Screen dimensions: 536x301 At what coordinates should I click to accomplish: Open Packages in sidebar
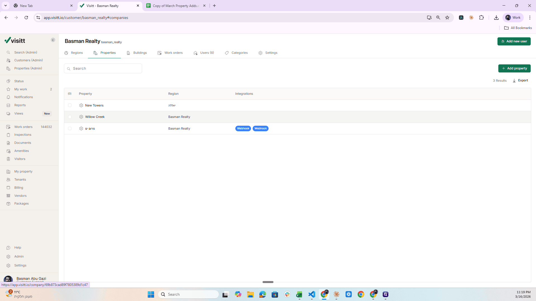click(x=21, y=203)
